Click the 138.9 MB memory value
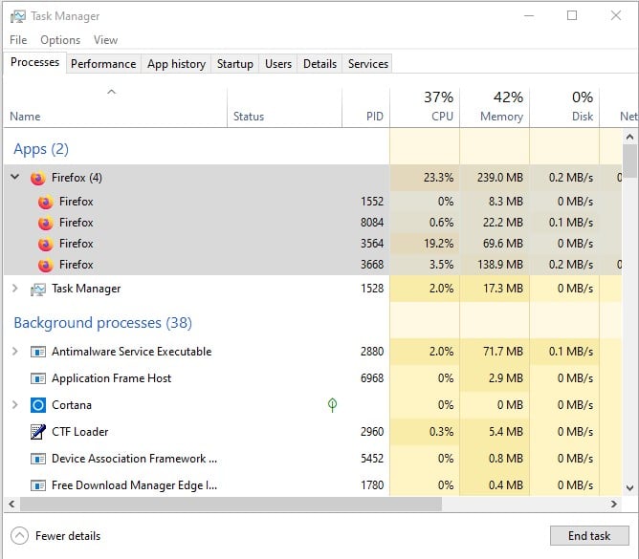This screenshot has height=559, width=639. (500, 265)
